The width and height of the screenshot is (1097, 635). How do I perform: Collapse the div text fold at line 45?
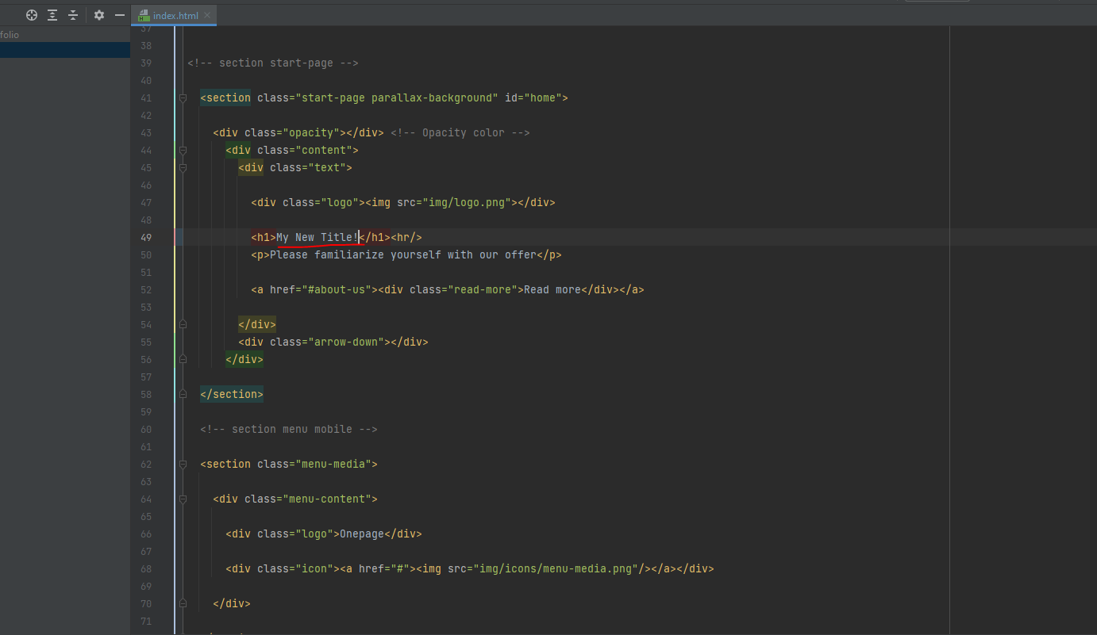pyautogui.click(x=183, y=168)
